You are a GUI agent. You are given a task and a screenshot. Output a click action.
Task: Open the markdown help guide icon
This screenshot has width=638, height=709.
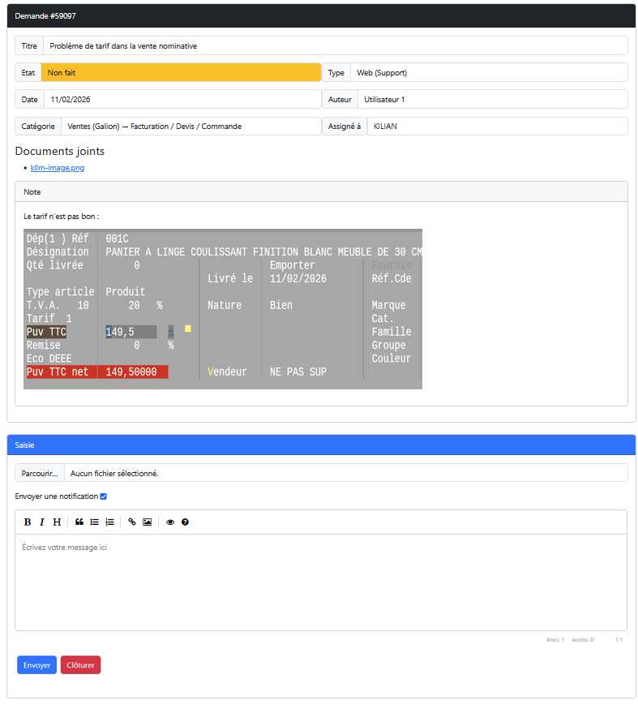pos(185,522)
